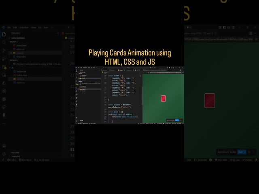Click Start button in dimmed background preview
The image size is (259, 194).
click(x=240, y=152)
